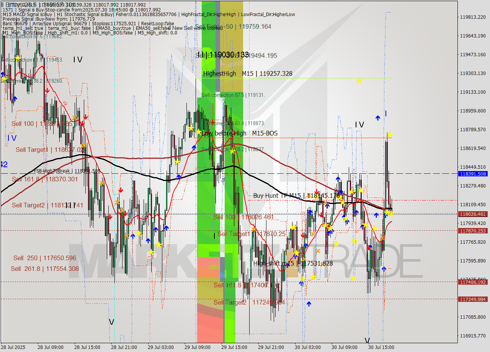490x352 pixels.
Task: Open the Sell Entry -50 | 119759.164 label
Action: click(234, 27)
